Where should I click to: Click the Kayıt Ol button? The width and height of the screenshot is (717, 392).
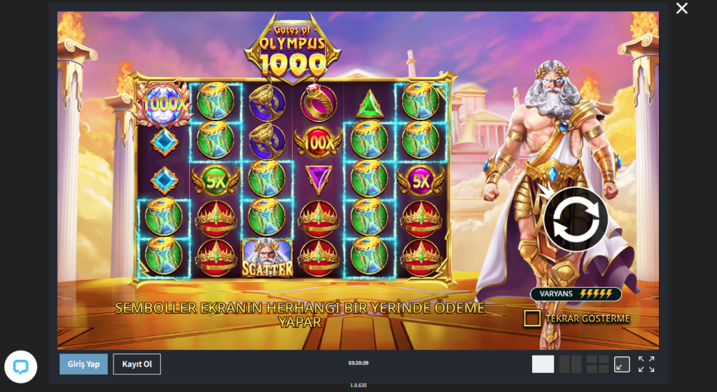tap(137, 364)
